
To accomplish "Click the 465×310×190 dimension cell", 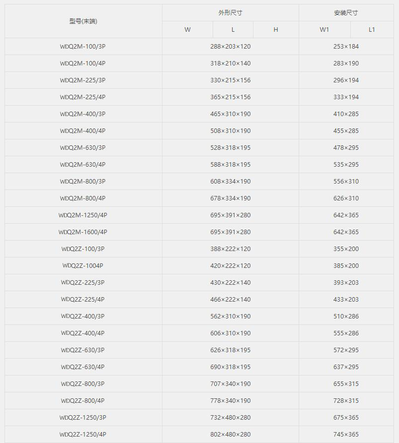I will (x=231, y=114).
